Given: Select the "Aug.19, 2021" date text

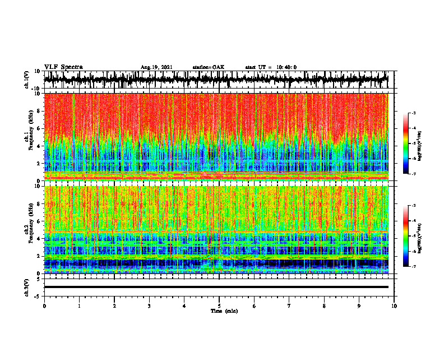Looking at the screenshot, I should pyautogui.click(x=156, y=67).
